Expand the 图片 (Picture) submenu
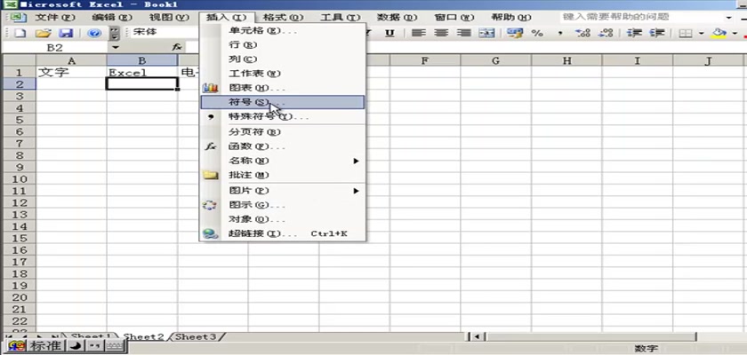This screenshot has height=355, width=747. [x=283, y=191]
